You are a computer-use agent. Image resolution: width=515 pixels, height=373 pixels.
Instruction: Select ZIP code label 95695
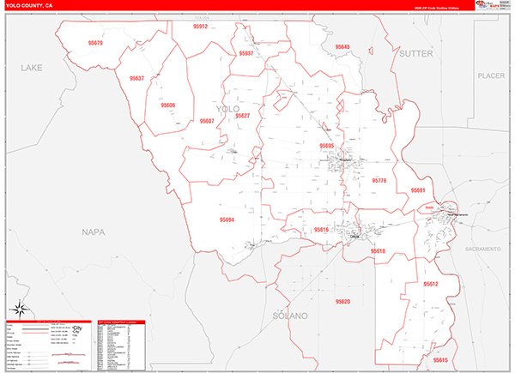pos(327,146)
